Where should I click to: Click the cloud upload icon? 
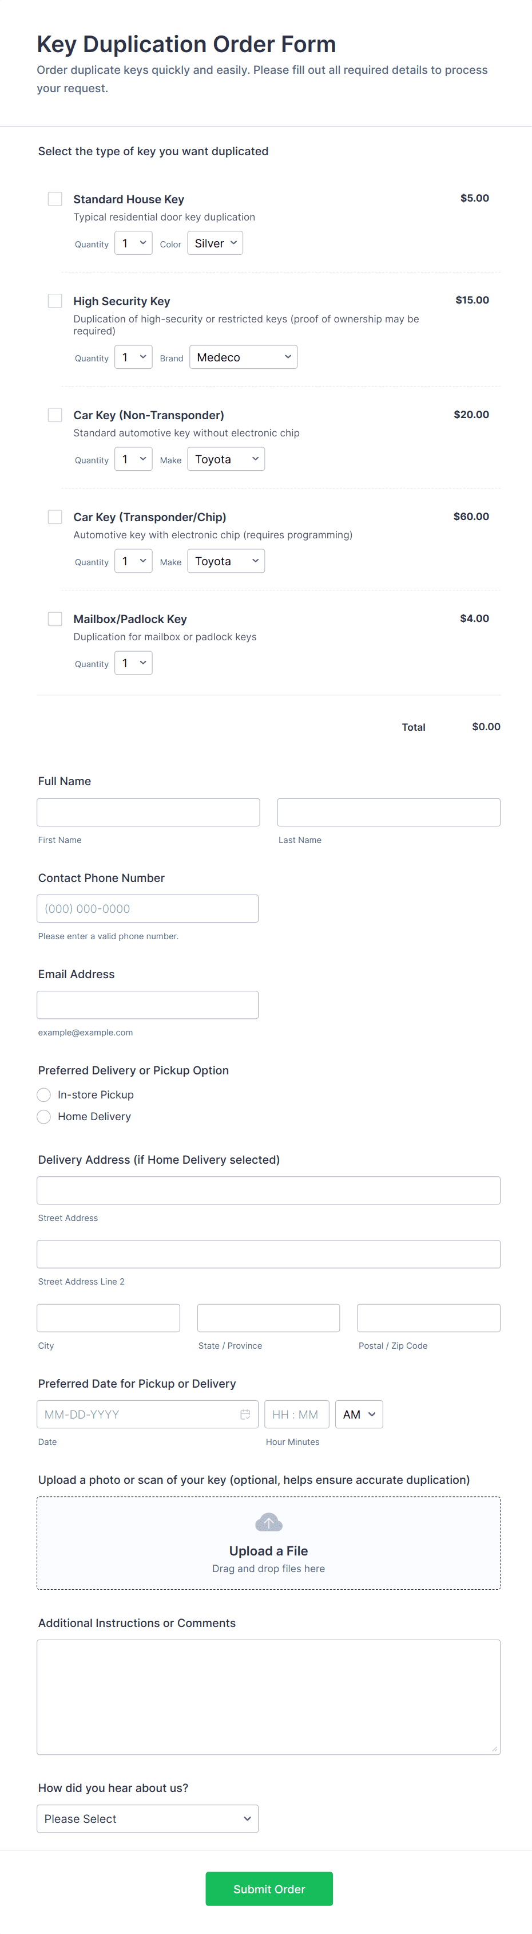coord(269,1523)
